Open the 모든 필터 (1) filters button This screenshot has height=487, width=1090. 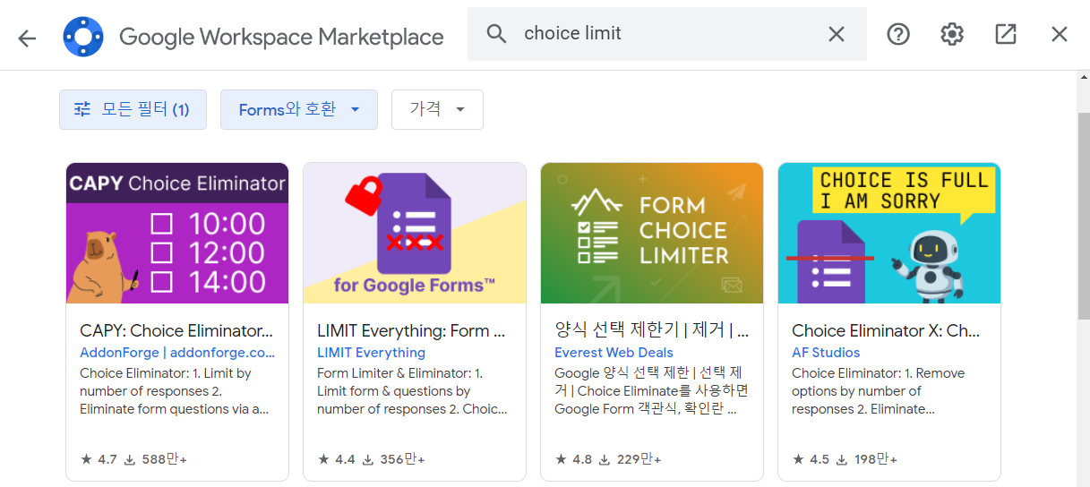(x=133, y=109)
